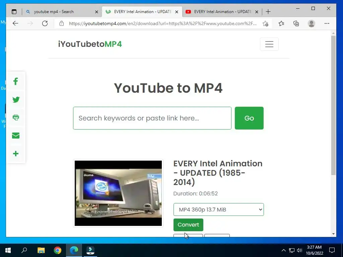The height and width of the screenshot is (257, 343).
Task: Close the iYouTubetoMP4 active tab
Action: click(x=177, y=12)
